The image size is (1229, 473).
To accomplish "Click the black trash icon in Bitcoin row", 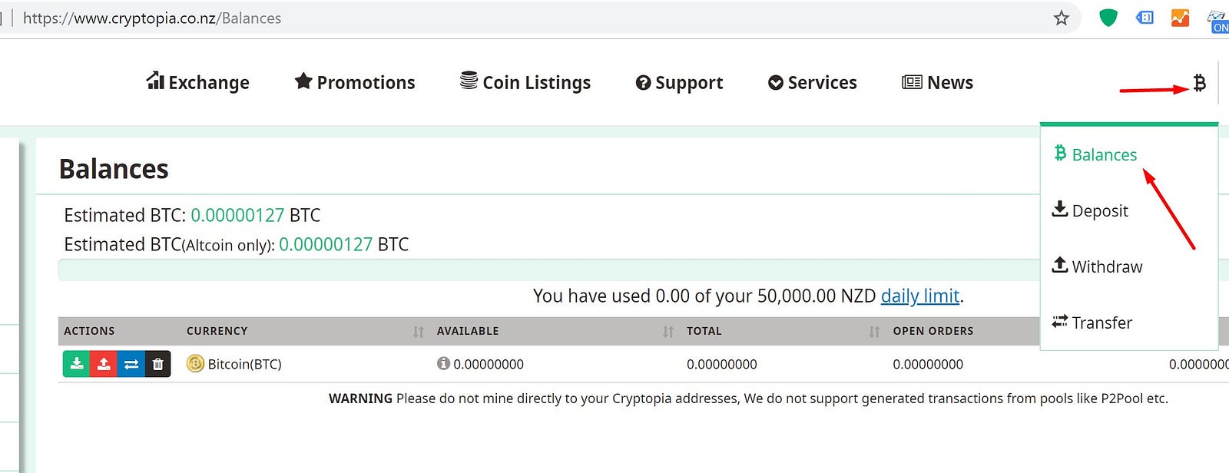I will tap(157, 364).
